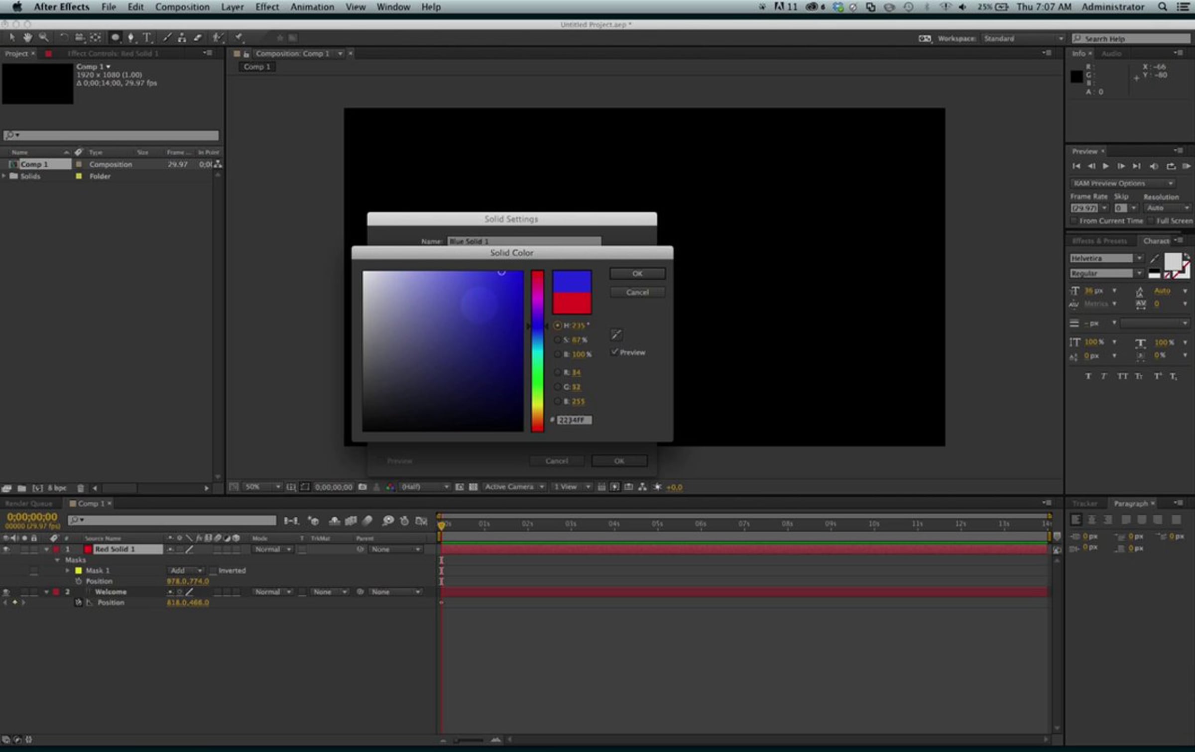Image resolution: width=1195 pixels, height=752 pixels.
Task: Open blending mode dropdown for Red Solid 1
Action: [272, 549]
